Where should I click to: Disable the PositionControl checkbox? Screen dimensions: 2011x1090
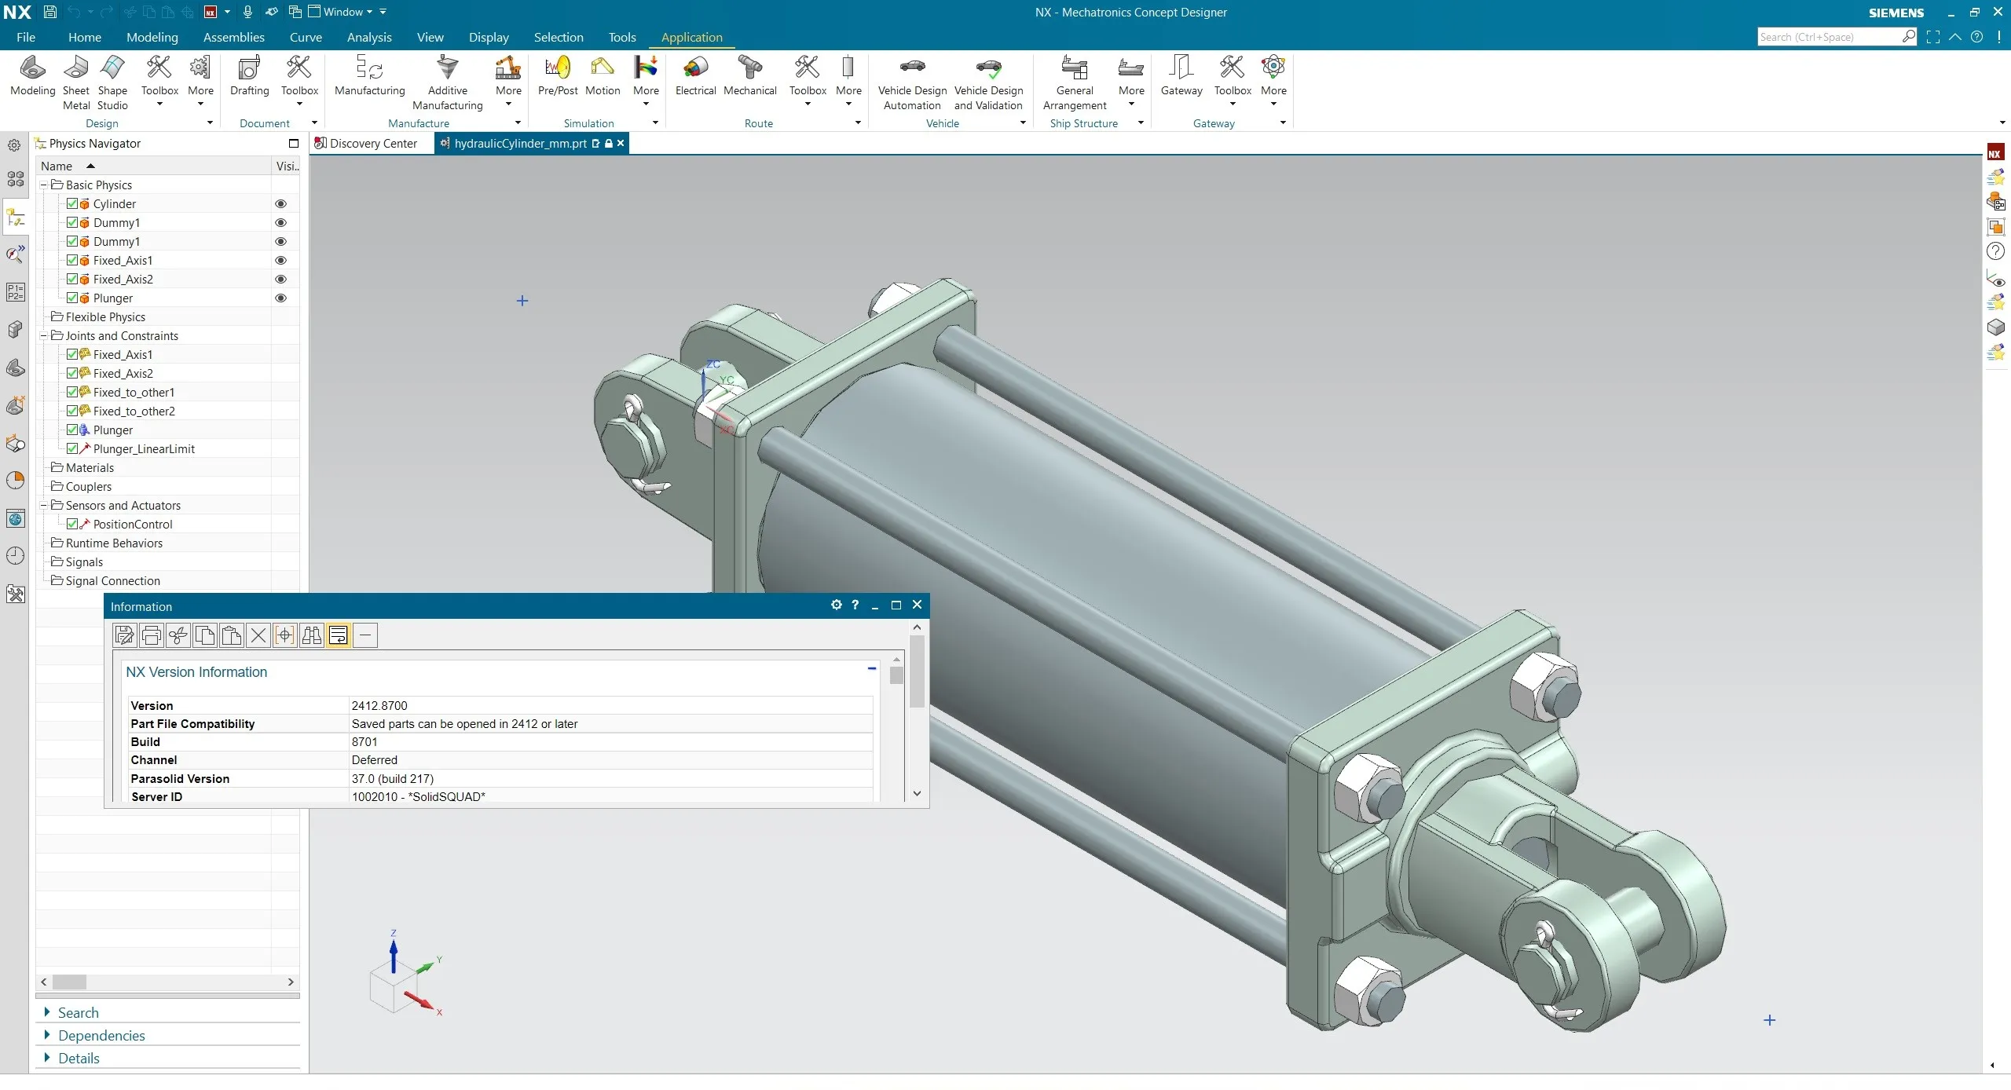pos(72,524)
